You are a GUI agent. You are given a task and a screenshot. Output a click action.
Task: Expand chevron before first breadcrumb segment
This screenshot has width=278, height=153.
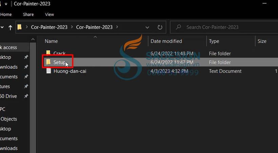27,27
